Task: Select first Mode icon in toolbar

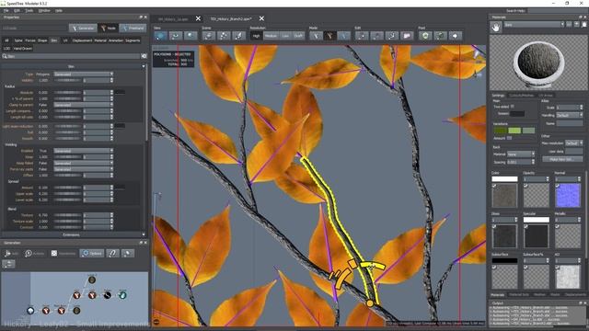Action: pos(316,36)
